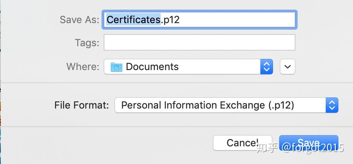This screenshot has height=164, width=353.
Task: Click the blue Documents folder icon
Action: tap(116, 67)
